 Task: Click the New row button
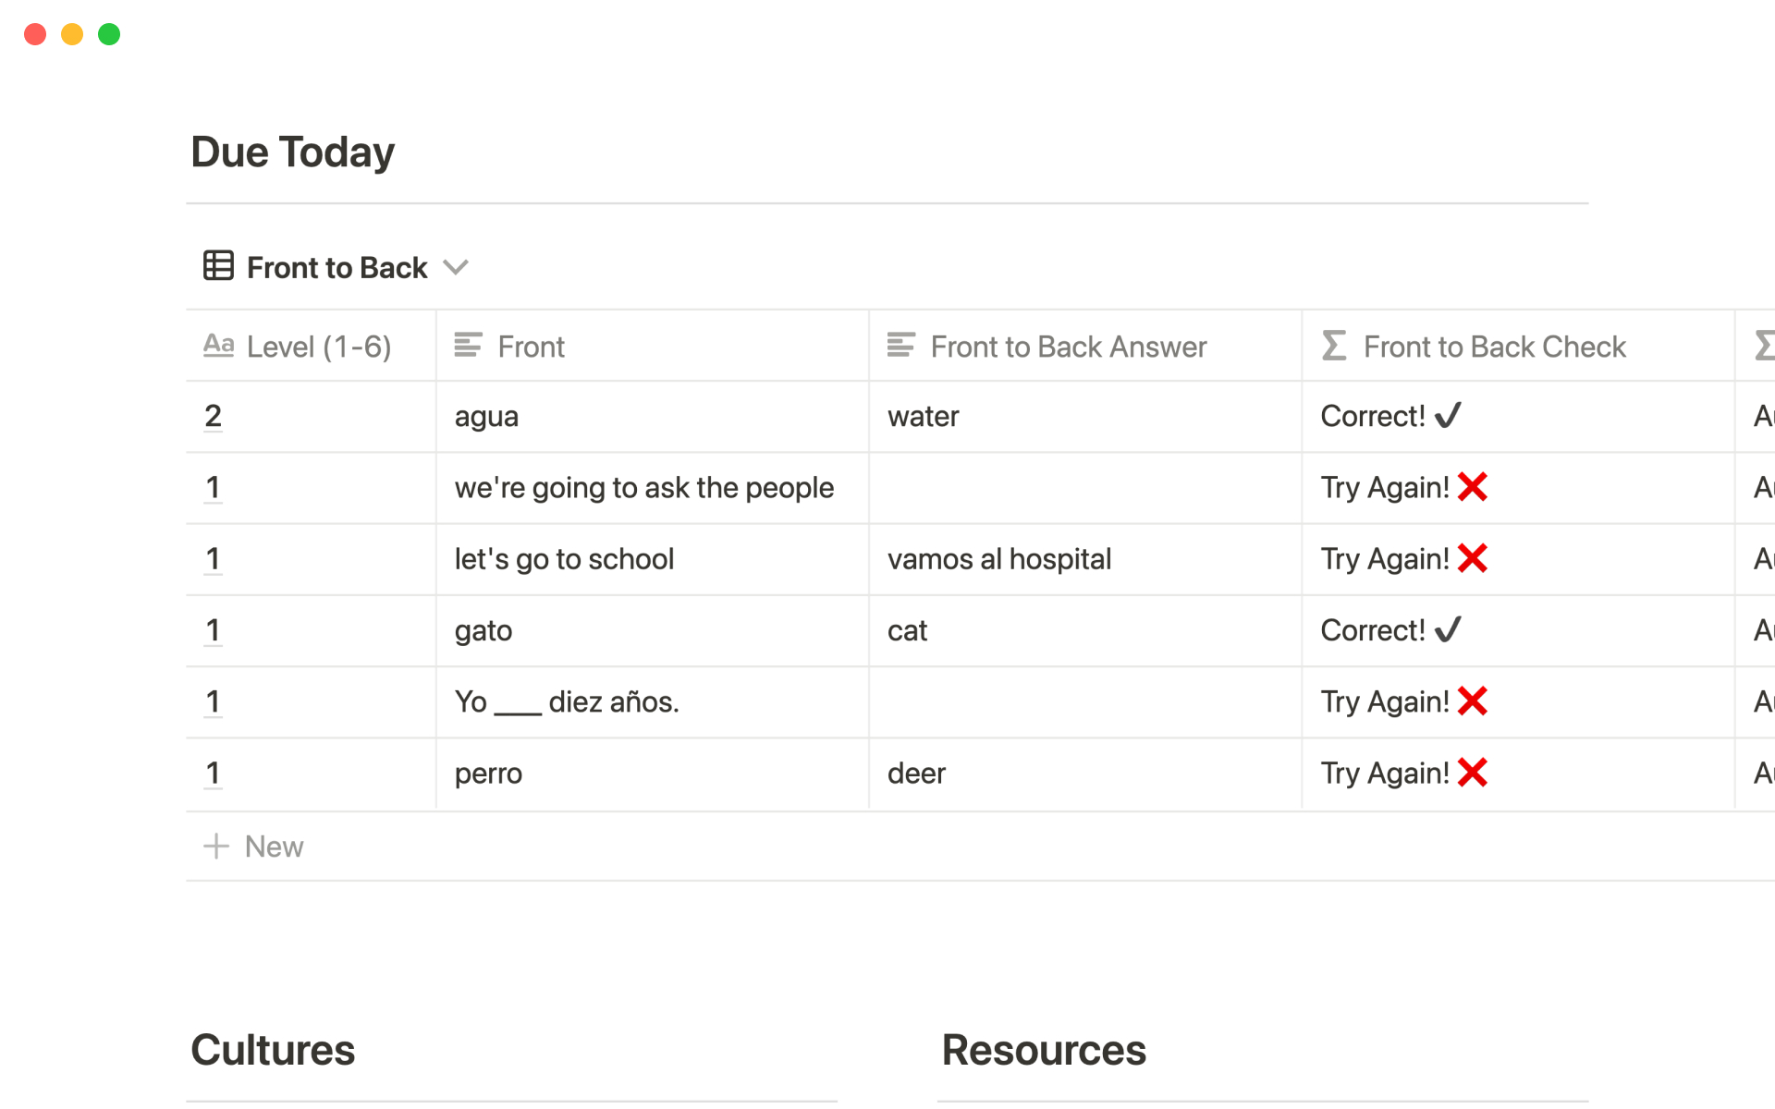click(274, 846)
